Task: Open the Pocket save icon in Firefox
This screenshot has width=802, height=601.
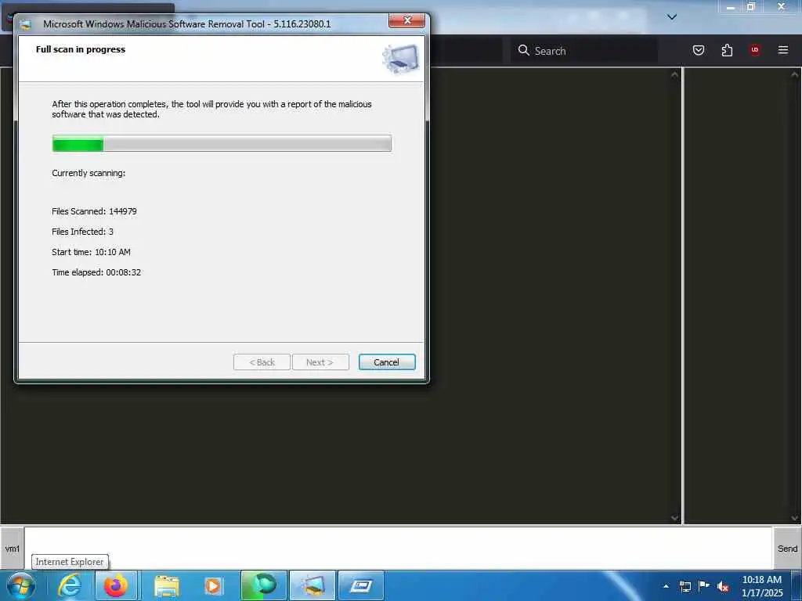Action: point(698,50)
